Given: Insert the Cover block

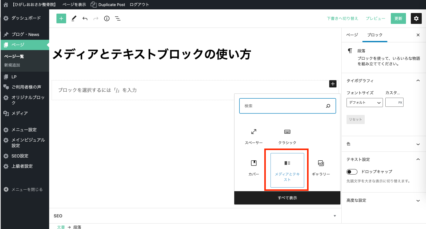Looking at the screenshot, I should pos(254,168).
